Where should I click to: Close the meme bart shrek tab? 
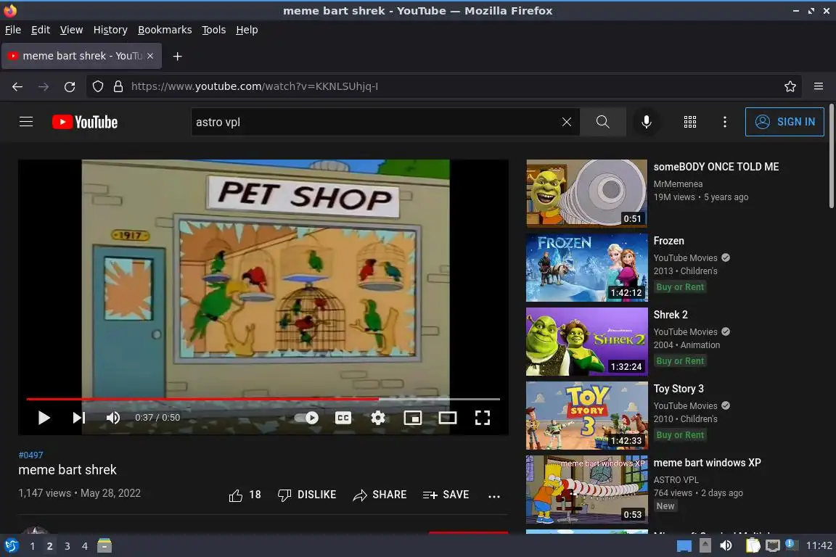[x=150, y=56]
